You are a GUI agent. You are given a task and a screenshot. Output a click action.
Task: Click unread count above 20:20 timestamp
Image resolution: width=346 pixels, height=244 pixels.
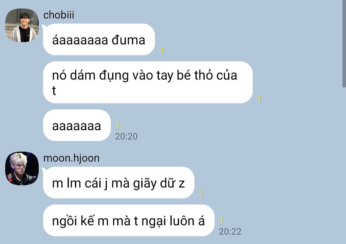pos(117,126)
